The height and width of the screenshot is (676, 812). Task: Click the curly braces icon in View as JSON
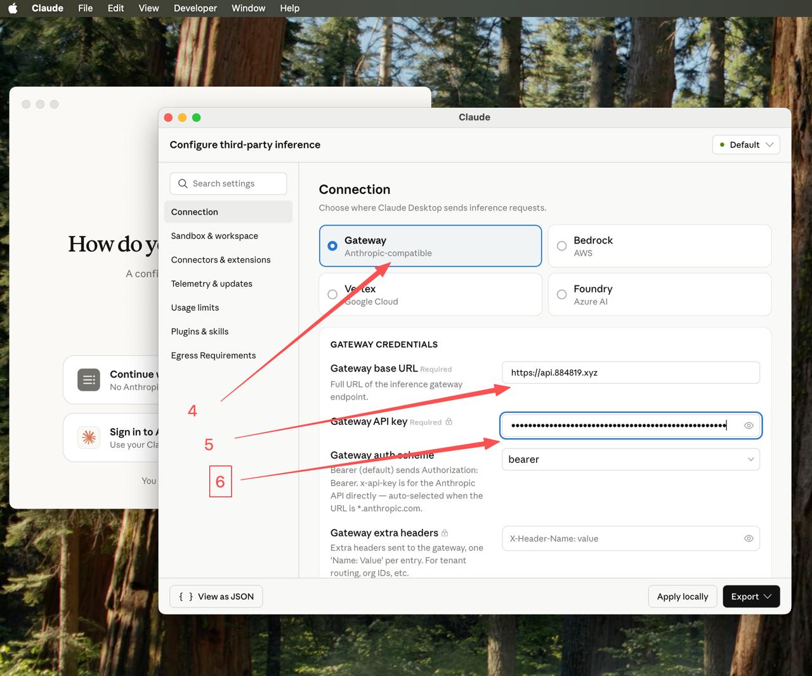[186, 597]
